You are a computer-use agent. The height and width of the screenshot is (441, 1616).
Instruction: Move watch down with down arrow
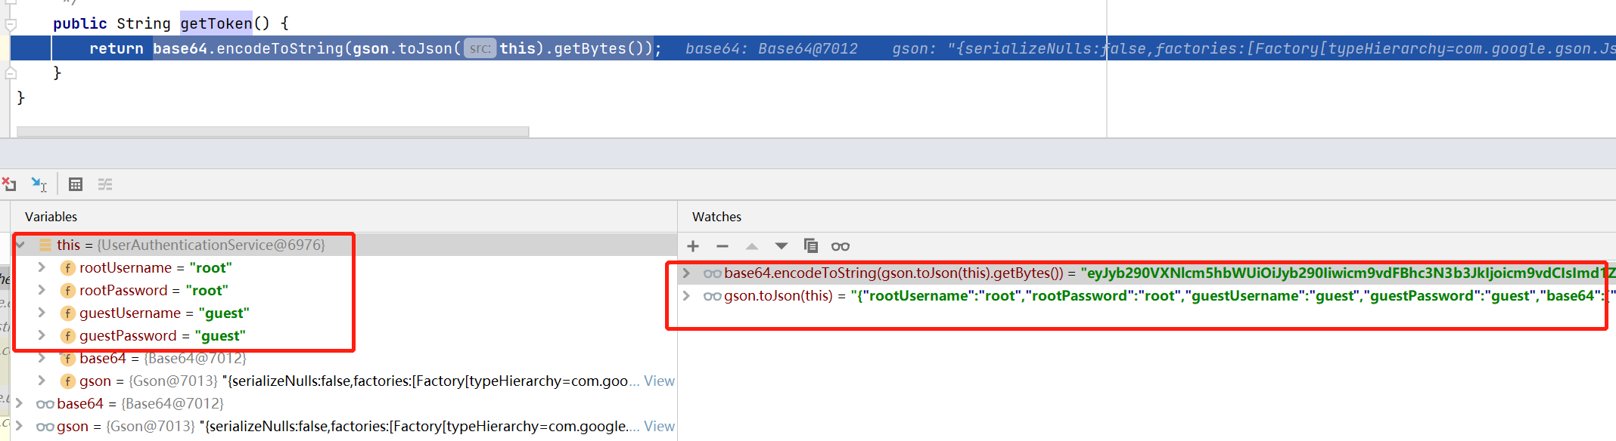click(782, 246)
